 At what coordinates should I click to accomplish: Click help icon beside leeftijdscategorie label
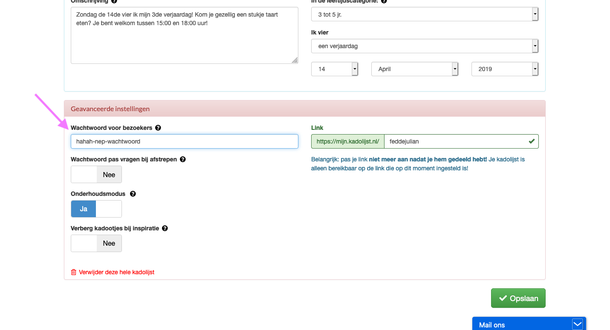384,1
